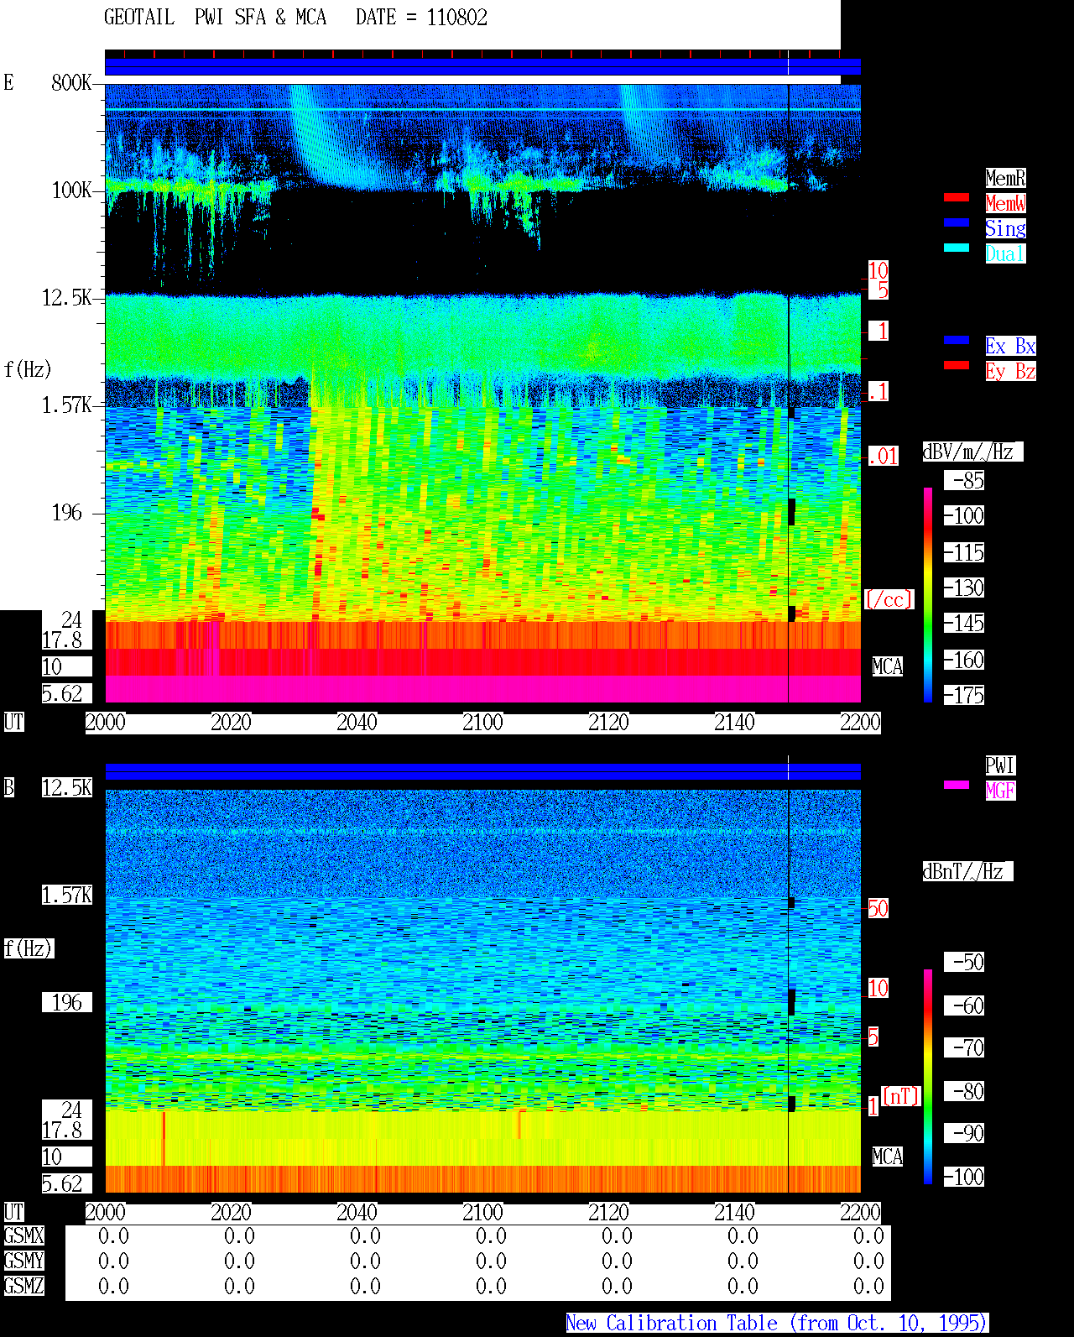This screenshot has height=1337, width=1074.
Task: Click the -85 value on the color scale
Action: 965,480
